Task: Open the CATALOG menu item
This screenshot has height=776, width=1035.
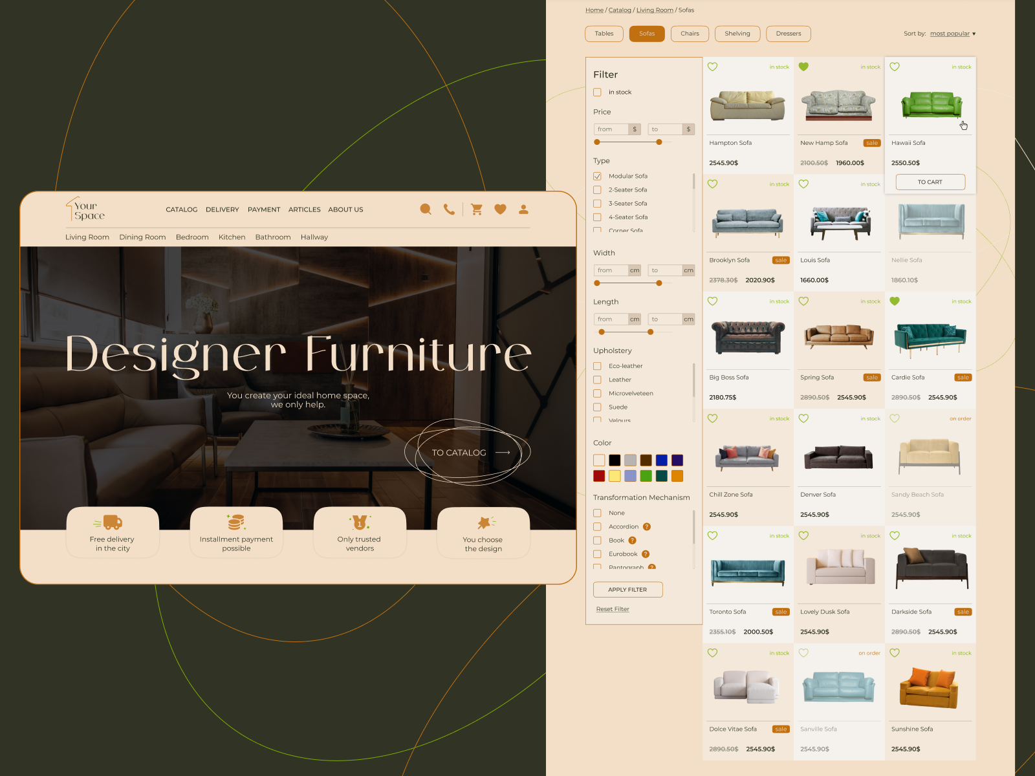Action: (x=182, y=210)
